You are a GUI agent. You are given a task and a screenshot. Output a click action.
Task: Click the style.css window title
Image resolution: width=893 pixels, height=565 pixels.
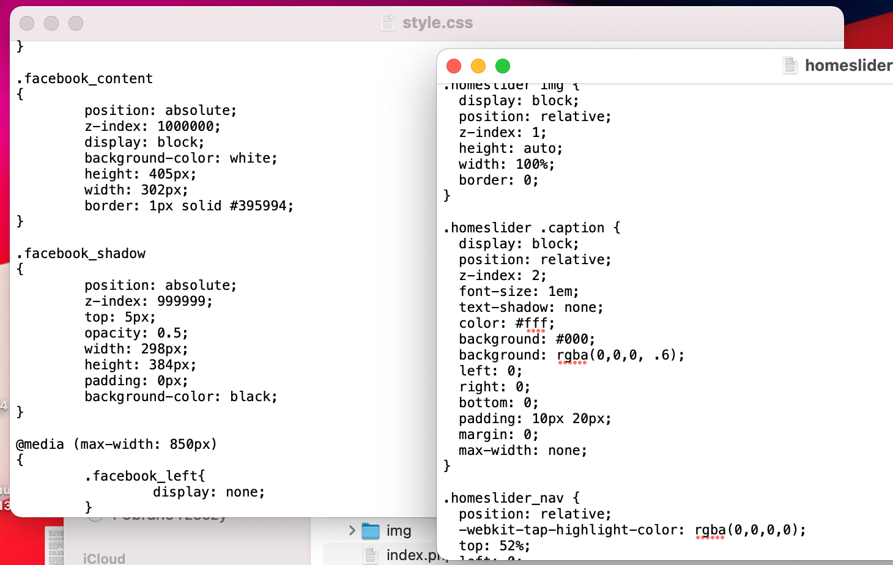tap(437, 23)
